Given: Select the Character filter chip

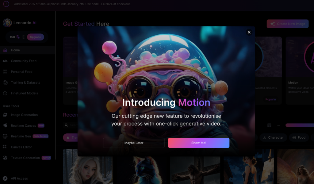Looking at the screenshot, I should (273, 138).
